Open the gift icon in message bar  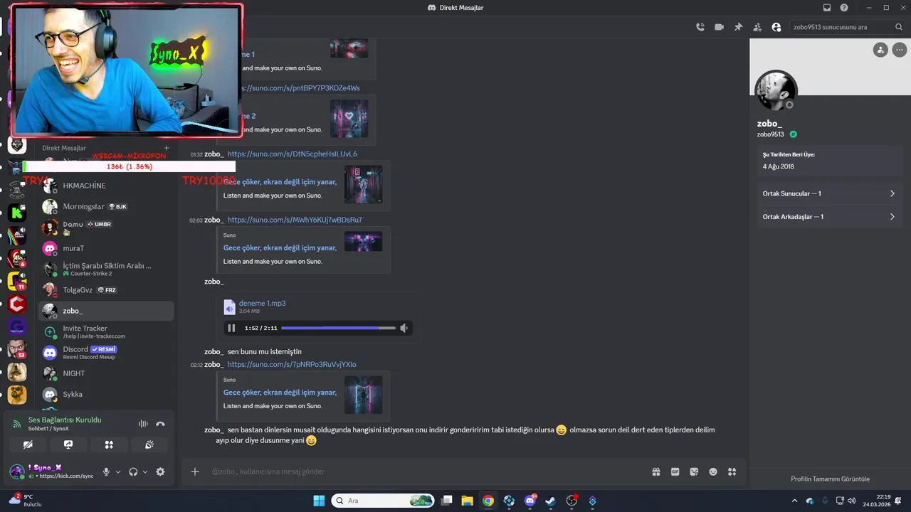pyautogui.click(x=655, y=471)
